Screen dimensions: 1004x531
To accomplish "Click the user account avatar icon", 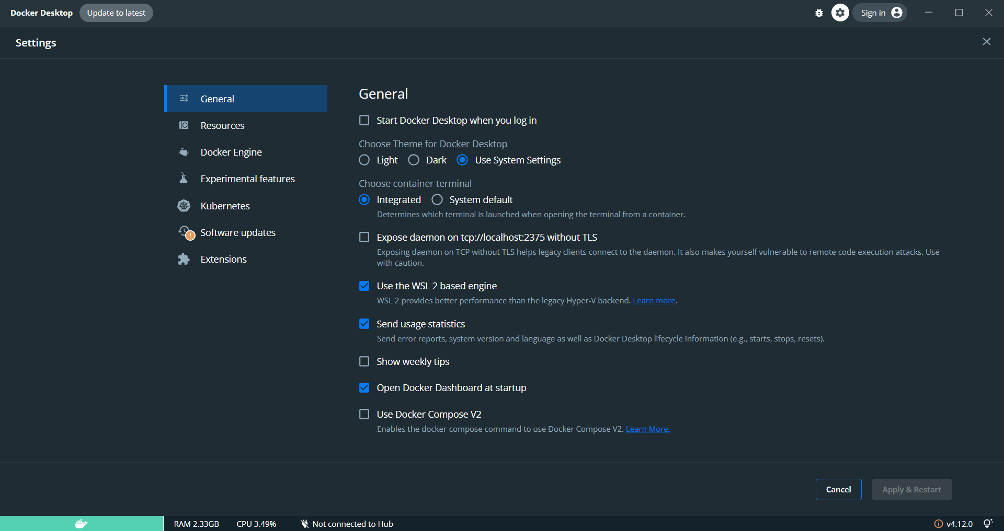I will (897, 13).
